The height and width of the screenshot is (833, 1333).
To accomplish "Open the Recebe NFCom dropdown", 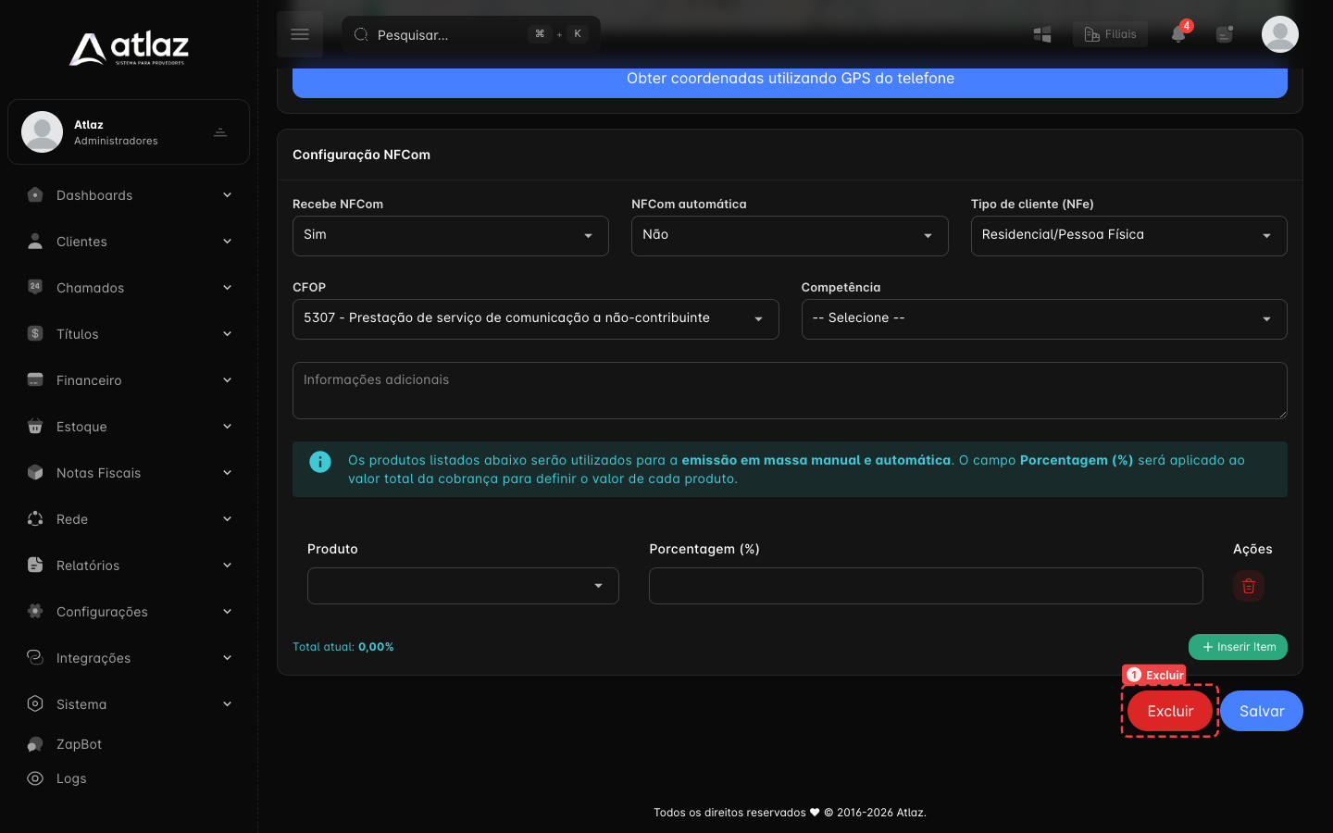I will pyautogui.click(x=451, y=236).
